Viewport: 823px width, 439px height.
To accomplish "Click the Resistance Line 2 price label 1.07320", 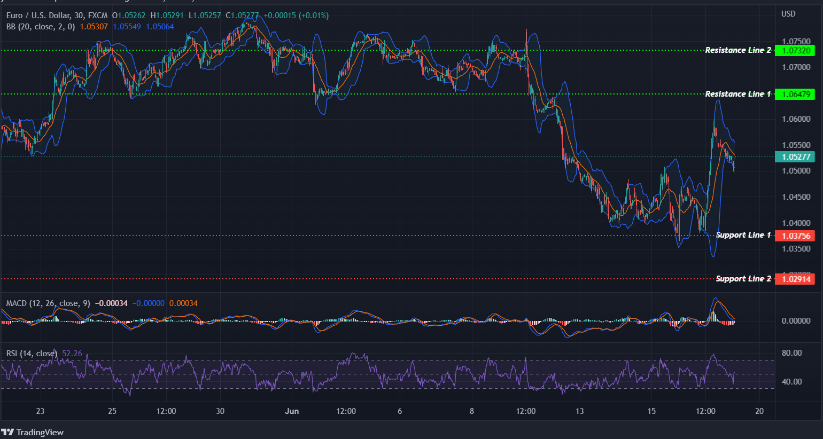I will (796, 51).
